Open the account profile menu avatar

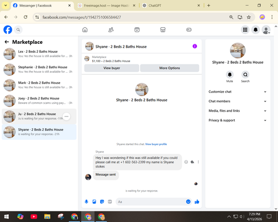266,29
